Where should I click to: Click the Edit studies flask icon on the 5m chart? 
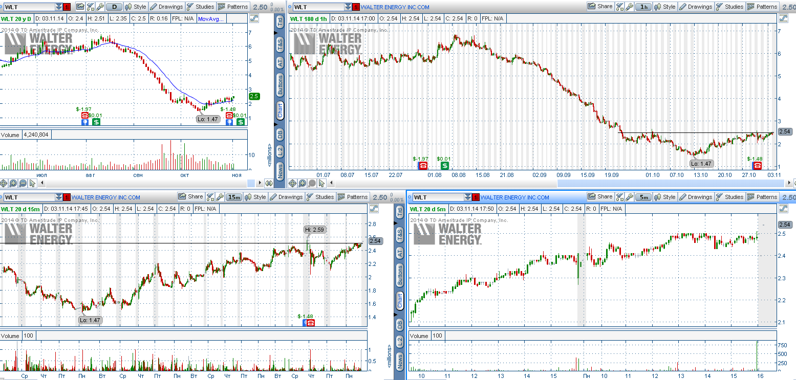coord(619,197)
